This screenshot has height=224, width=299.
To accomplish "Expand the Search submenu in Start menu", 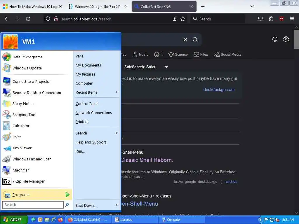I will [97, 133].
